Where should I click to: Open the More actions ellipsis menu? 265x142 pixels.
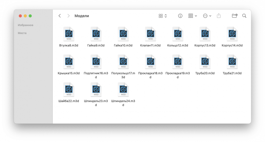(207, 16)
